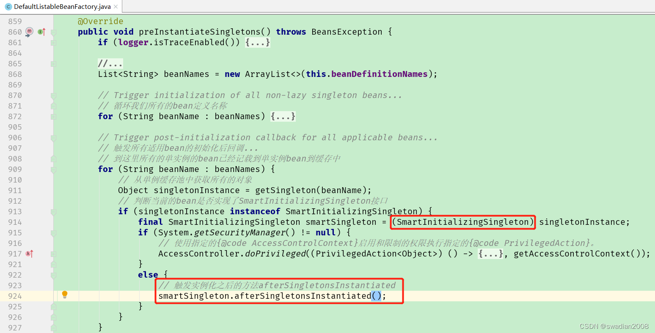This screenshot has width=655, height=333.
Task: Close the DefaultListableBeanFactory.java tab
Action: pyautogui.click(x=116, y=6)
